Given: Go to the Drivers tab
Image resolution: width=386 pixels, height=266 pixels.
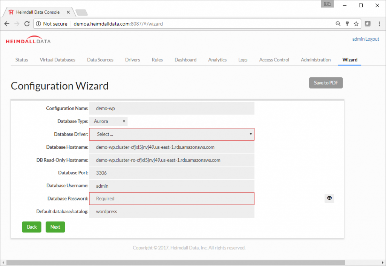Looking at the screenshot, I should pyautogui.click(x=133, y=60).
